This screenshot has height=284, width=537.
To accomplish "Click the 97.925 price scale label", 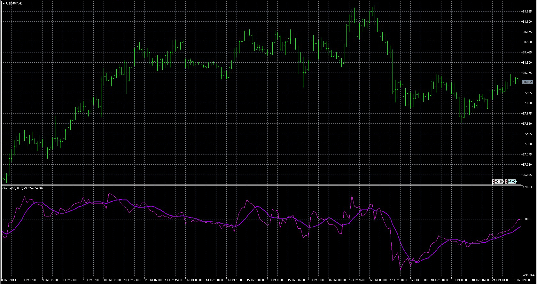I will (527, 93).
